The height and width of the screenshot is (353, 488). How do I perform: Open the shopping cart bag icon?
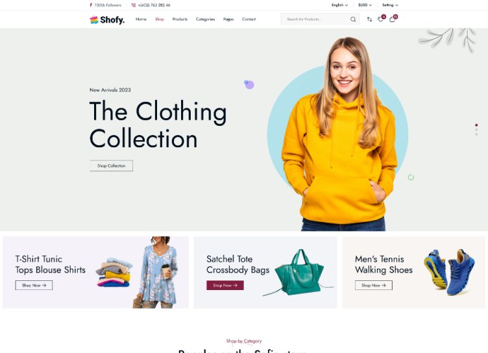(392, 19)
